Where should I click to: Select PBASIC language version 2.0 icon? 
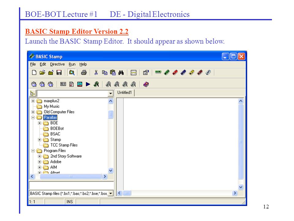(42, 84)
